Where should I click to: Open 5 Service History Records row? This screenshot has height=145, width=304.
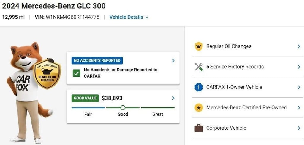click(x=247, y=67)
